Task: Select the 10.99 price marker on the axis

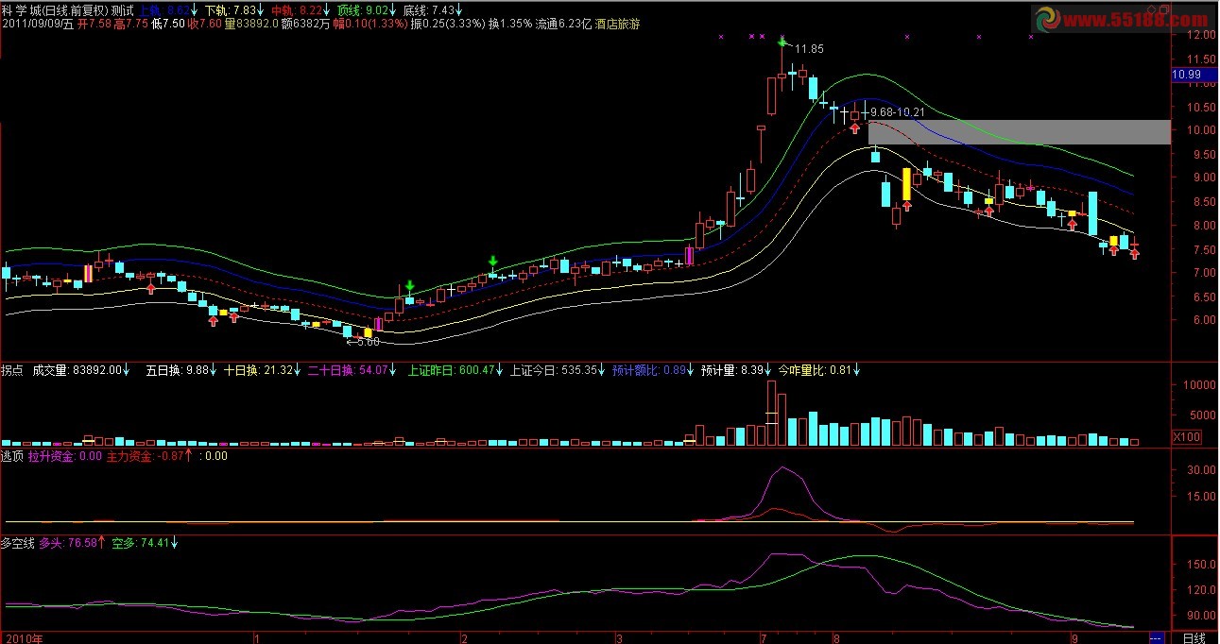Action: [1185, 75]
